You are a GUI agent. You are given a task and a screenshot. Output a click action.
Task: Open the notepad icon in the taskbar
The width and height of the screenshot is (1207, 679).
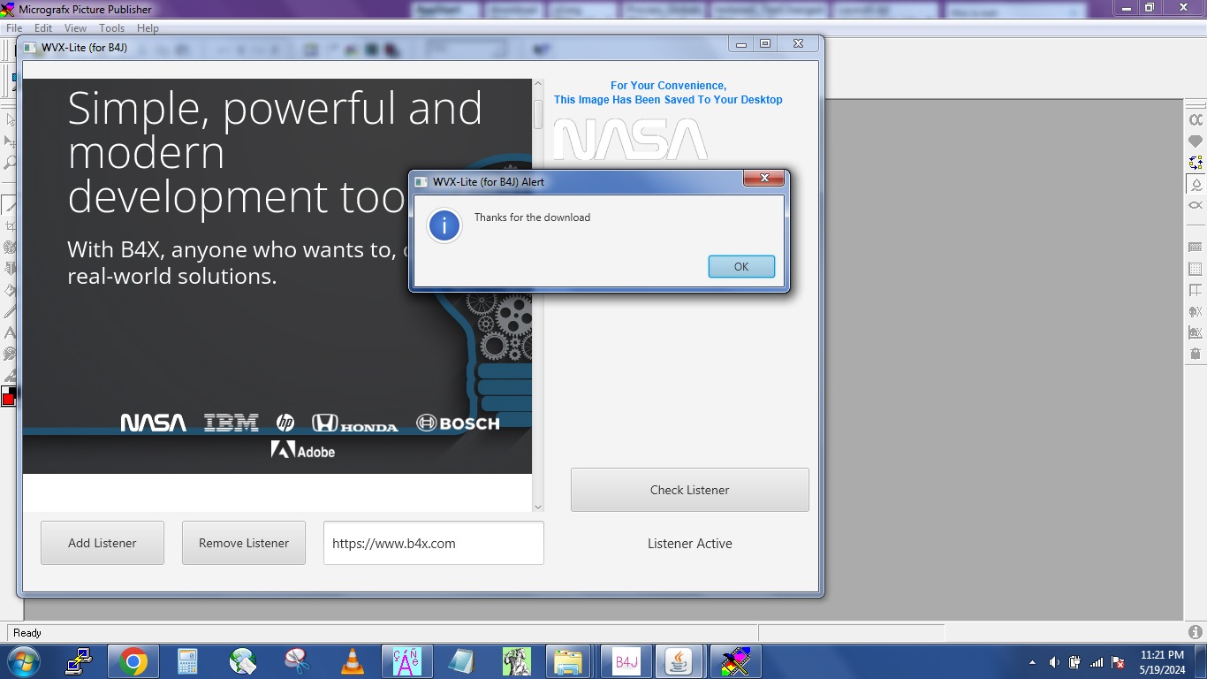(x=461, y=661)
